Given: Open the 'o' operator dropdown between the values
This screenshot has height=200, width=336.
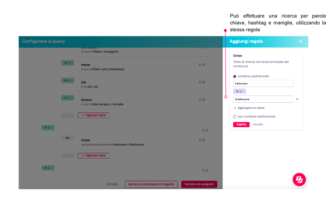Looking at the screenshot, I should coord(239,92).
